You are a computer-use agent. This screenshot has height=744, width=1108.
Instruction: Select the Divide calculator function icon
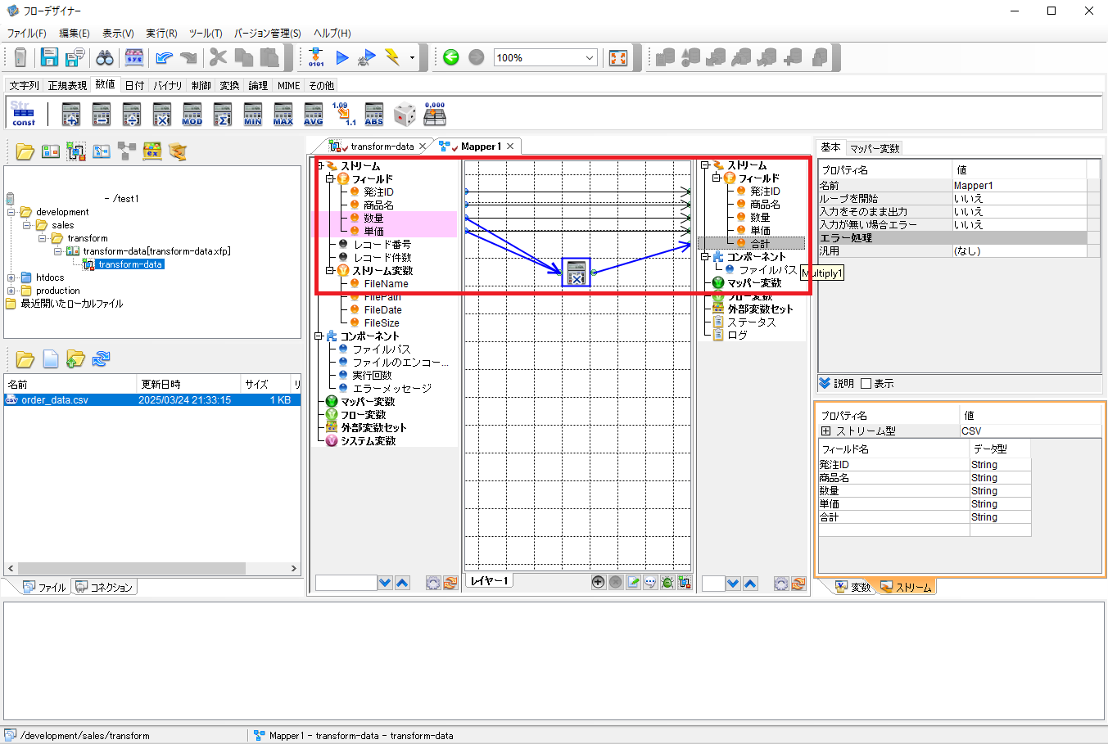pyautogui.click(x=131, y=114)
